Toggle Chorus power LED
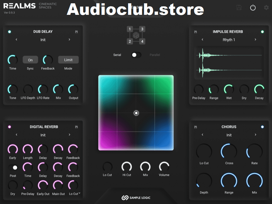The height and width of the screenshot is (204, 272). 262,127
